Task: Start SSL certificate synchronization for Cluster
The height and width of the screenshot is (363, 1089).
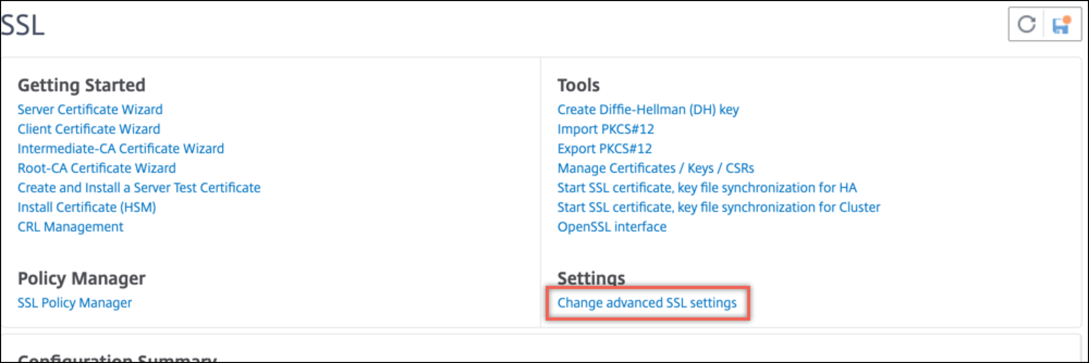Action: tap(719, 207)
